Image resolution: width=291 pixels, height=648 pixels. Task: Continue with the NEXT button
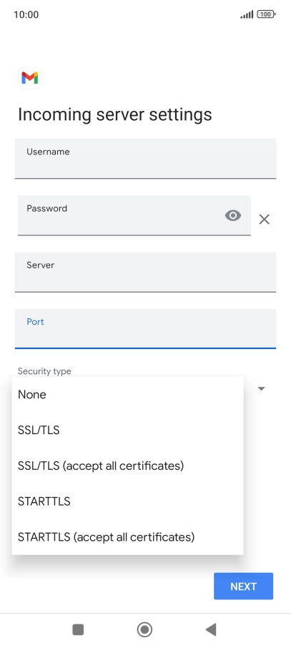pos(244,586)
